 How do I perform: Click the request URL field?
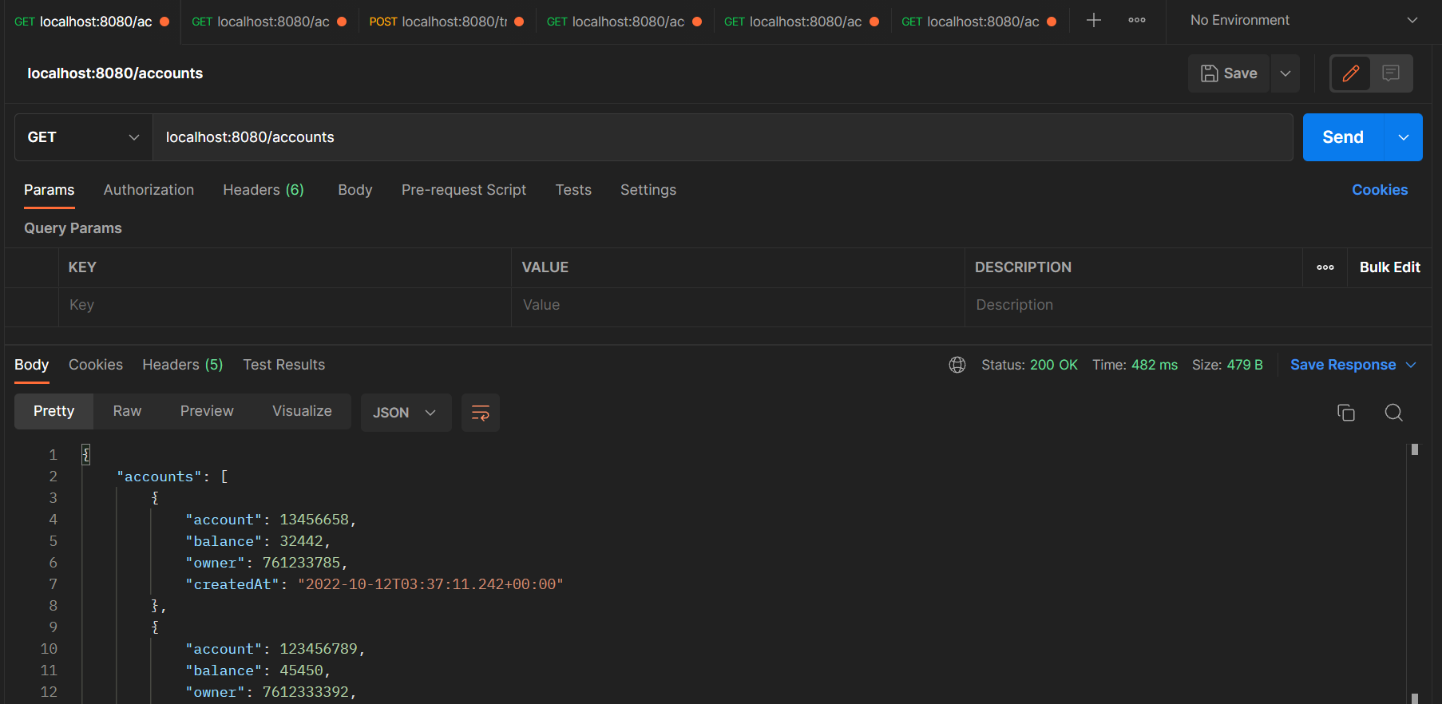click(723, 137)
